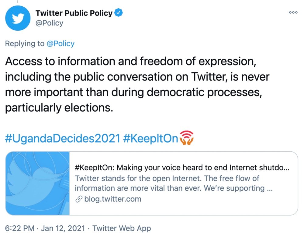Image resolution: width=304 pixels, height=239 pixels.
Task: Open the Twitter Public Policy display name
Action: click(x=74, y=13)
